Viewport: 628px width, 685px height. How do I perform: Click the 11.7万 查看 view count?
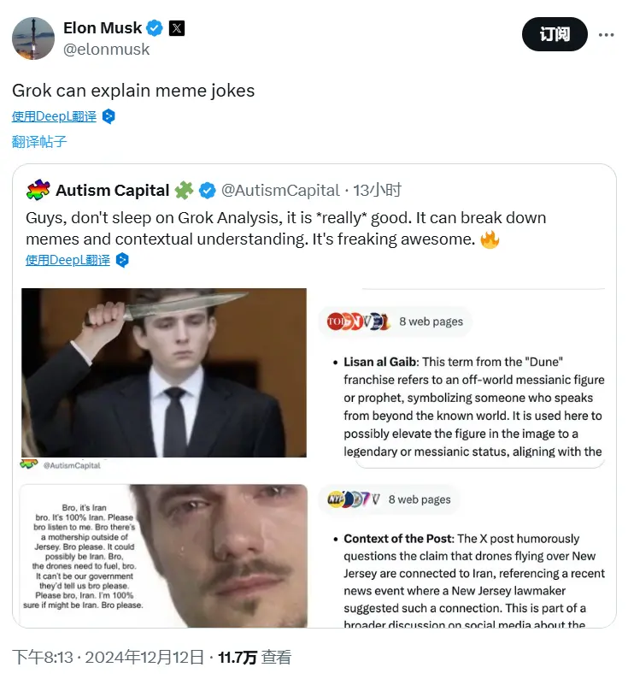tap(255, 657)
